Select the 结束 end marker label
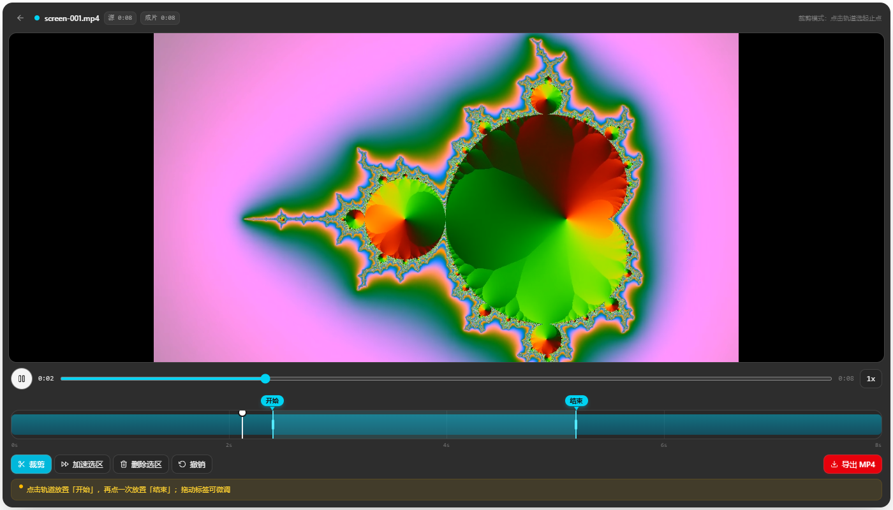Image resolution: width=893 pixels, height=510 pixels. [x=576, y=400]
